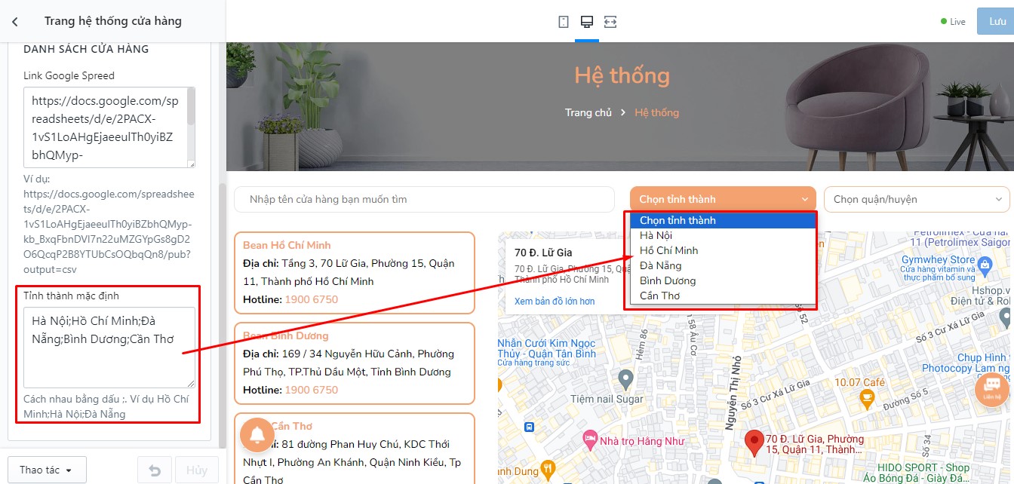Image resolution: width=1014 pixels, height=484 pixels.
Task: Open Xem bản đồ lớn hơn link
Action: [x=555, y=301]
